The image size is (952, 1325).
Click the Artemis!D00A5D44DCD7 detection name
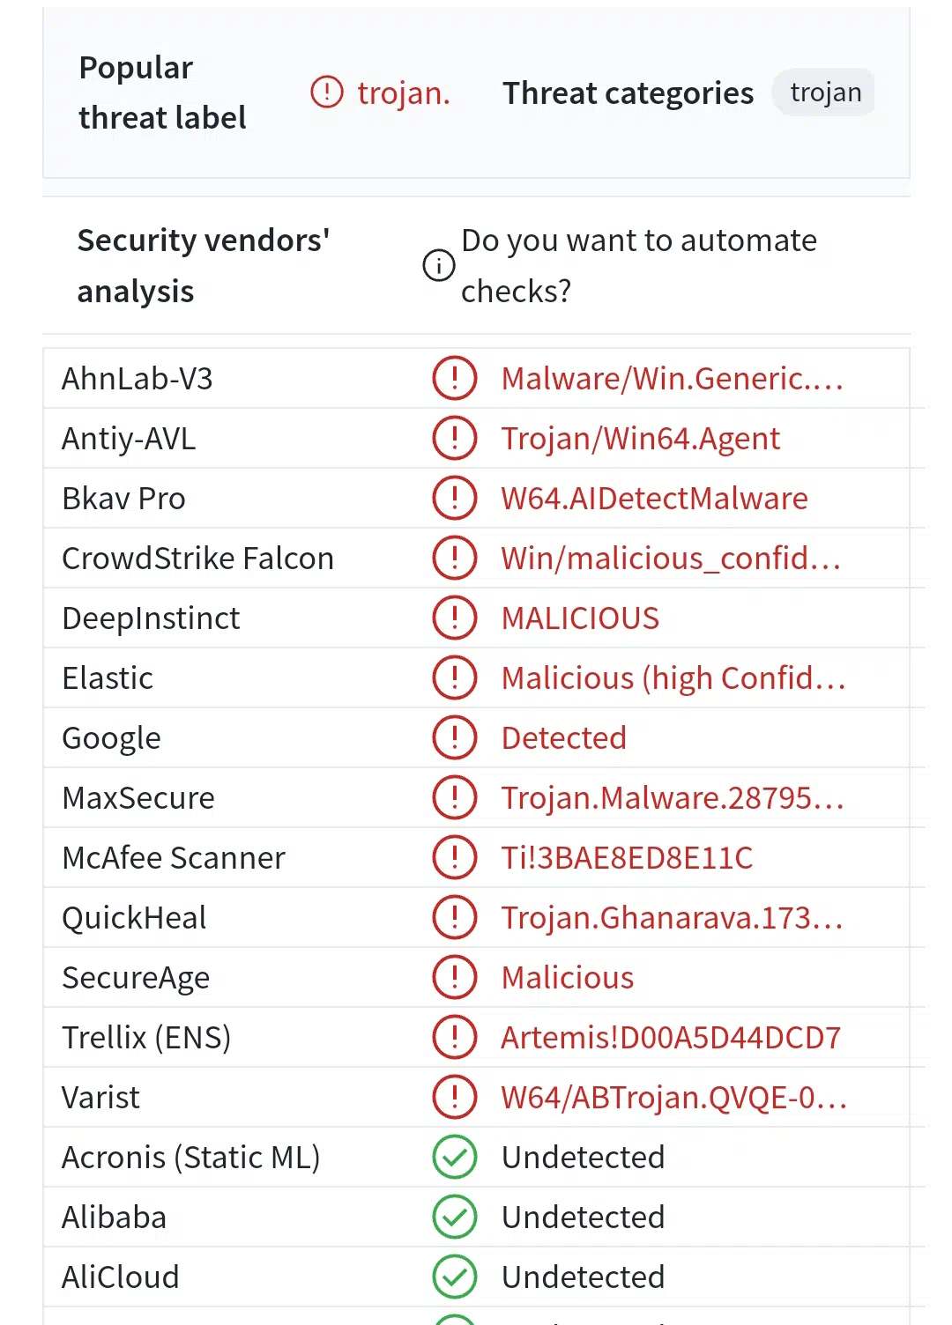click(x=671, y=1038)
